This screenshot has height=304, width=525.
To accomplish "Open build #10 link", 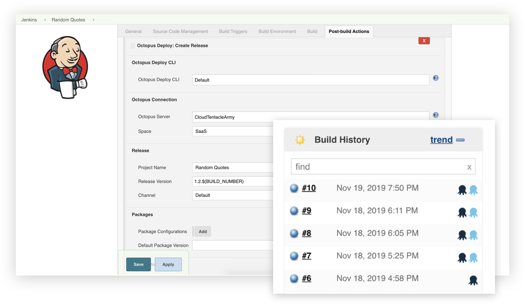I will tap(309, 188).
